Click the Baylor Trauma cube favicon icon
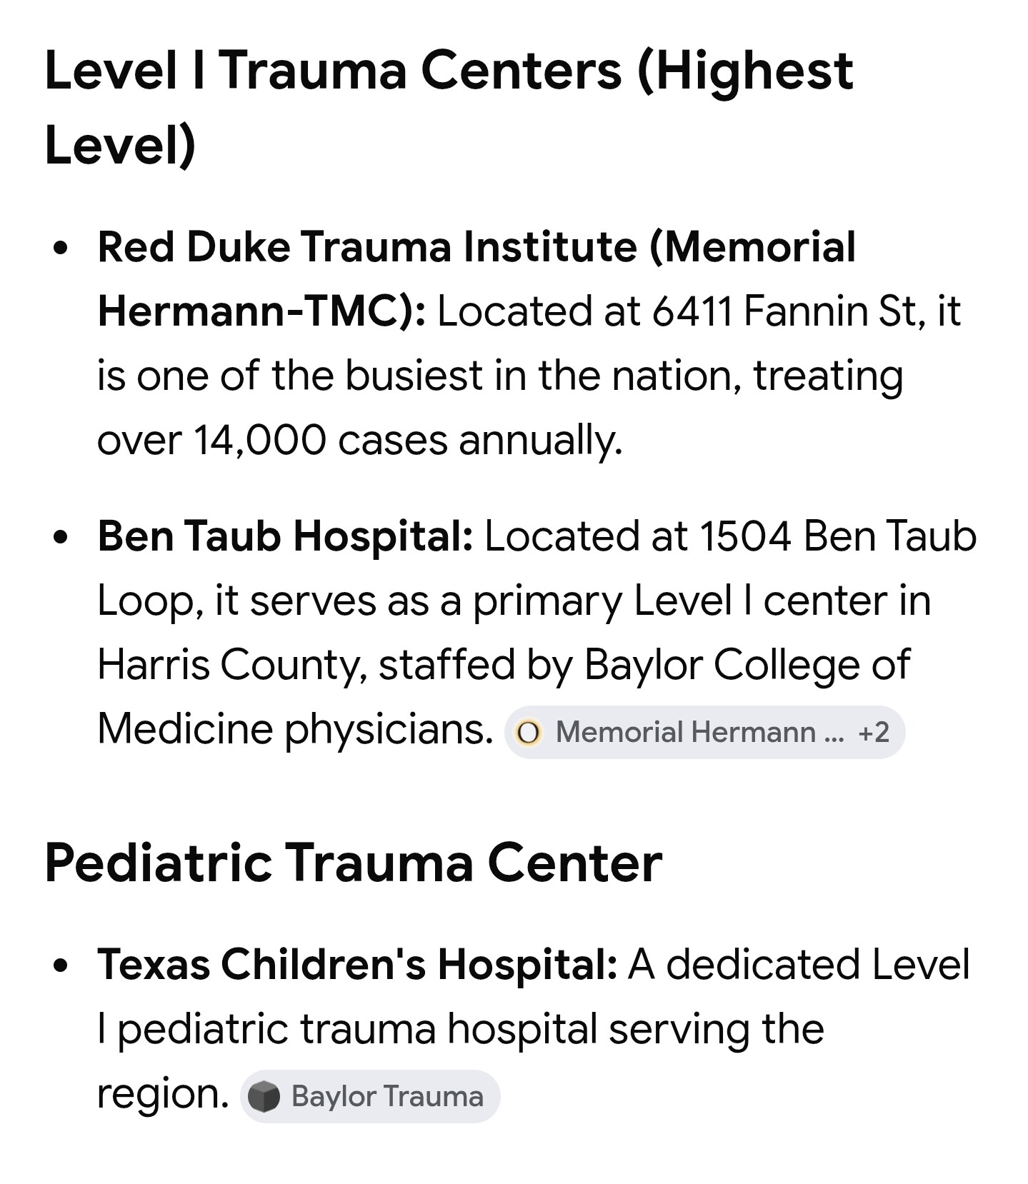 pos(264,1096)
